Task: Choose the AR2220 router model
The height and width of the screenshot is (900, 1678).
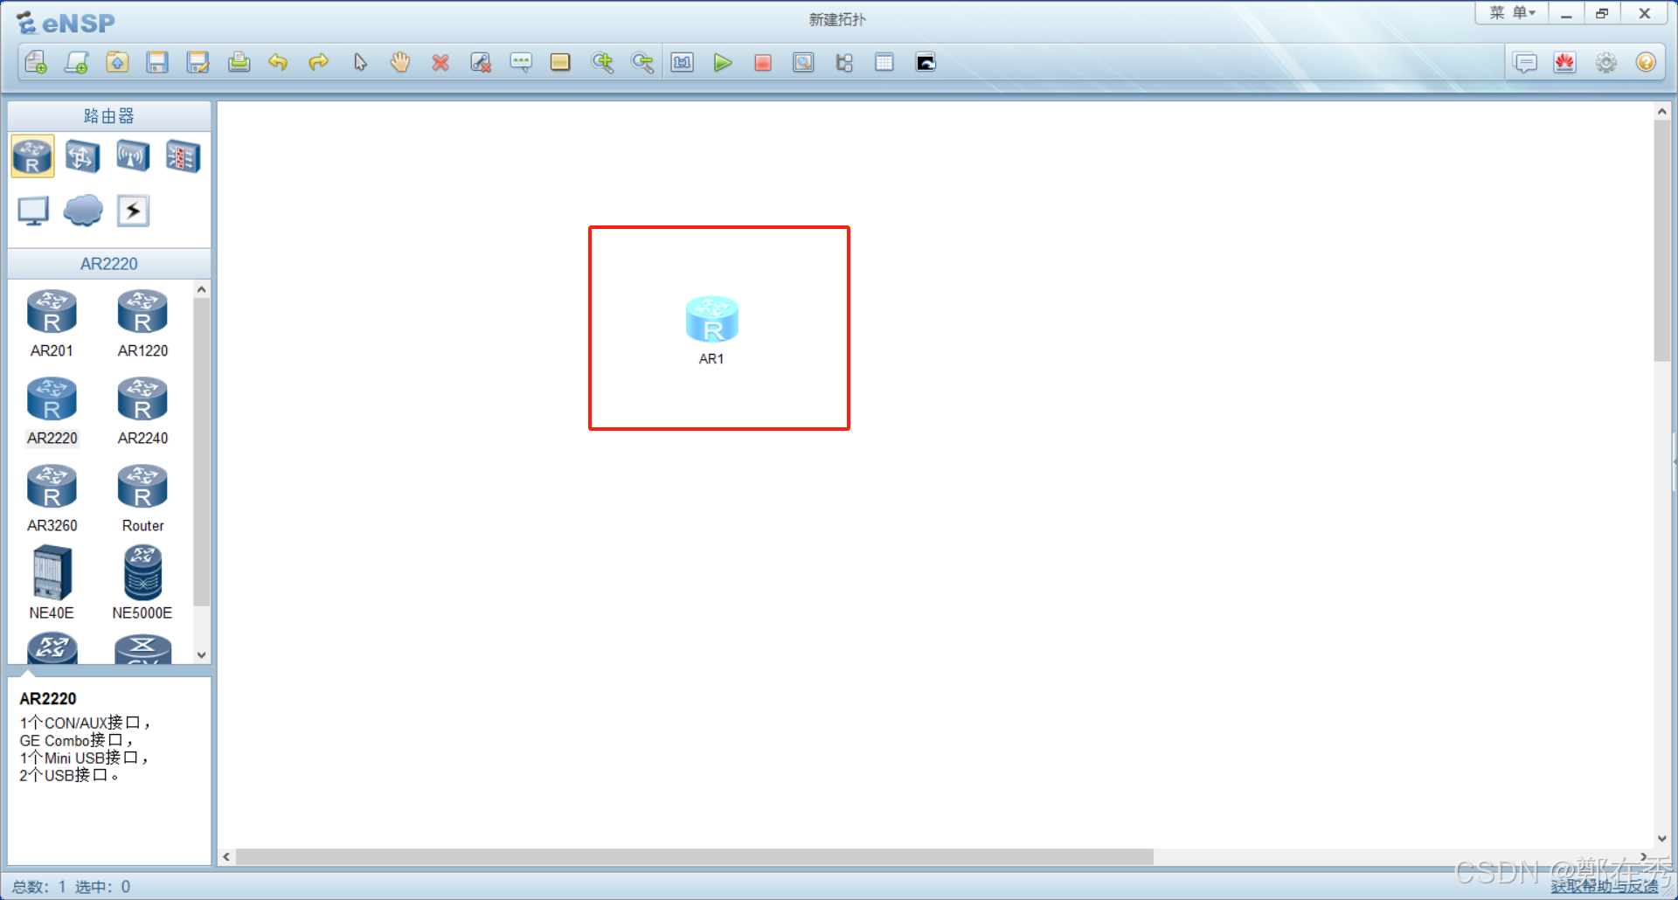Action: (x=52, y=412)
